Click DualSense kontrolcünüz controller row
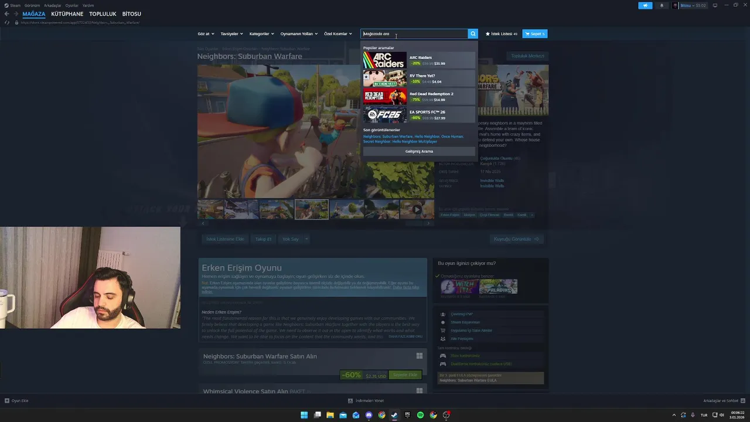This screenshot has width=750, height=422. (x=491, y=364)
